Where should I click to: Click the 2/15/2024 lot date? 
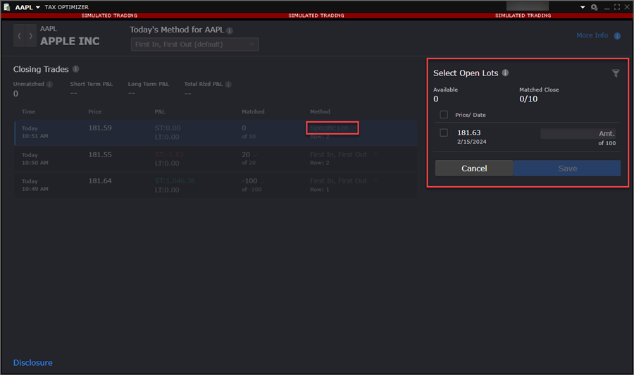[471, 142]
